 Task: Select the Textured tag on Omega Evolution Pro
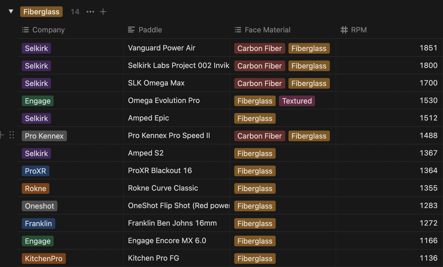coord(297,101)
